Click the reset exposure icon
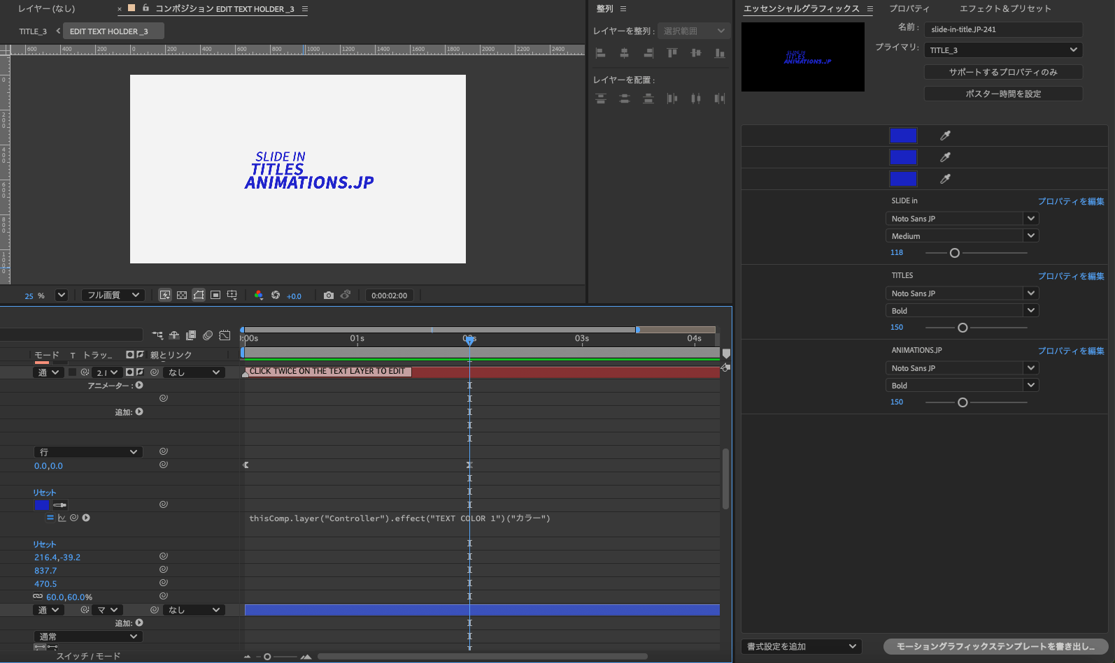This screenshot has height=663, width=1115. click(x=276, y=296)
